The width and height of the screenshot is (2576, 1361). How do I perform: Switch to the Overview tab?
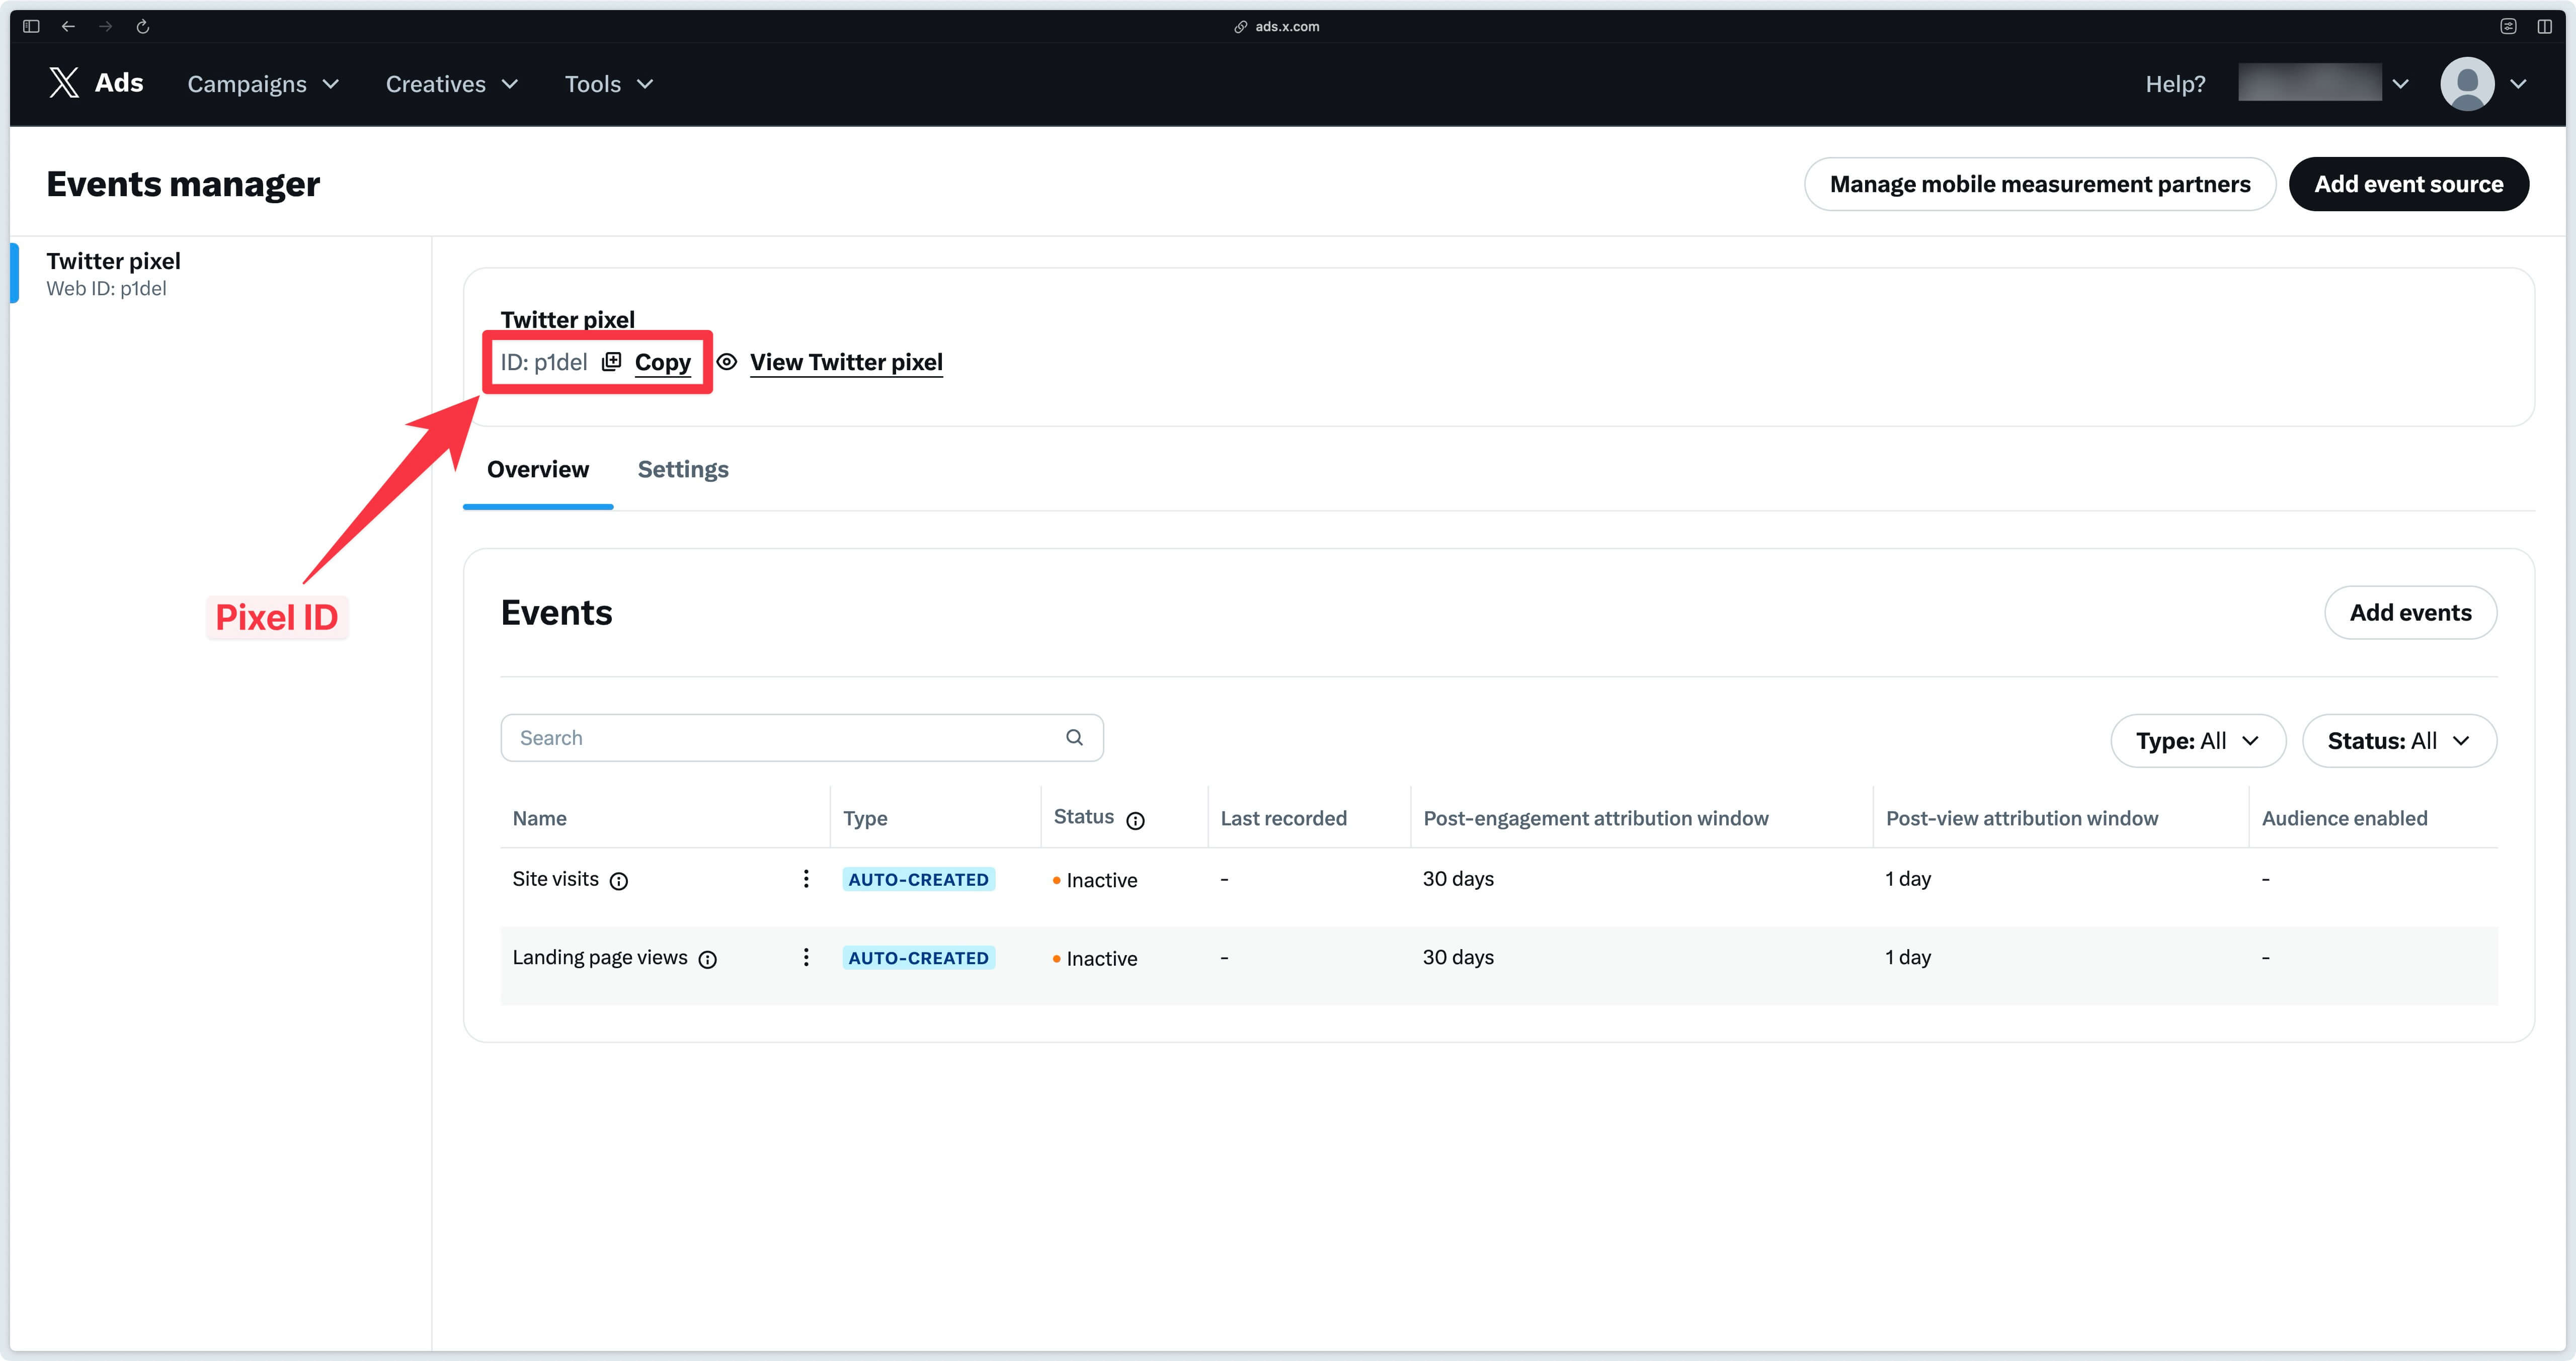pyautogui.click(x=538, y=469)
